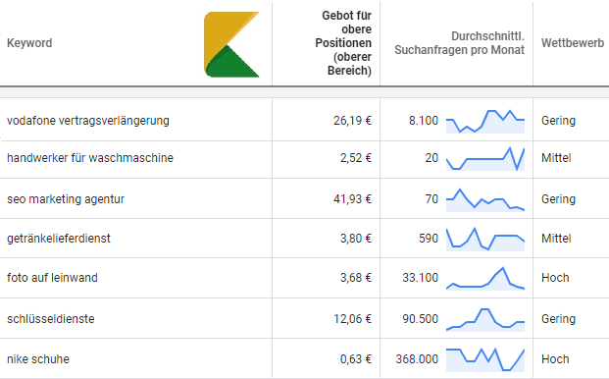Click the yellow-green K logo icon
The image size is (609, 379).
click(231, 44)
